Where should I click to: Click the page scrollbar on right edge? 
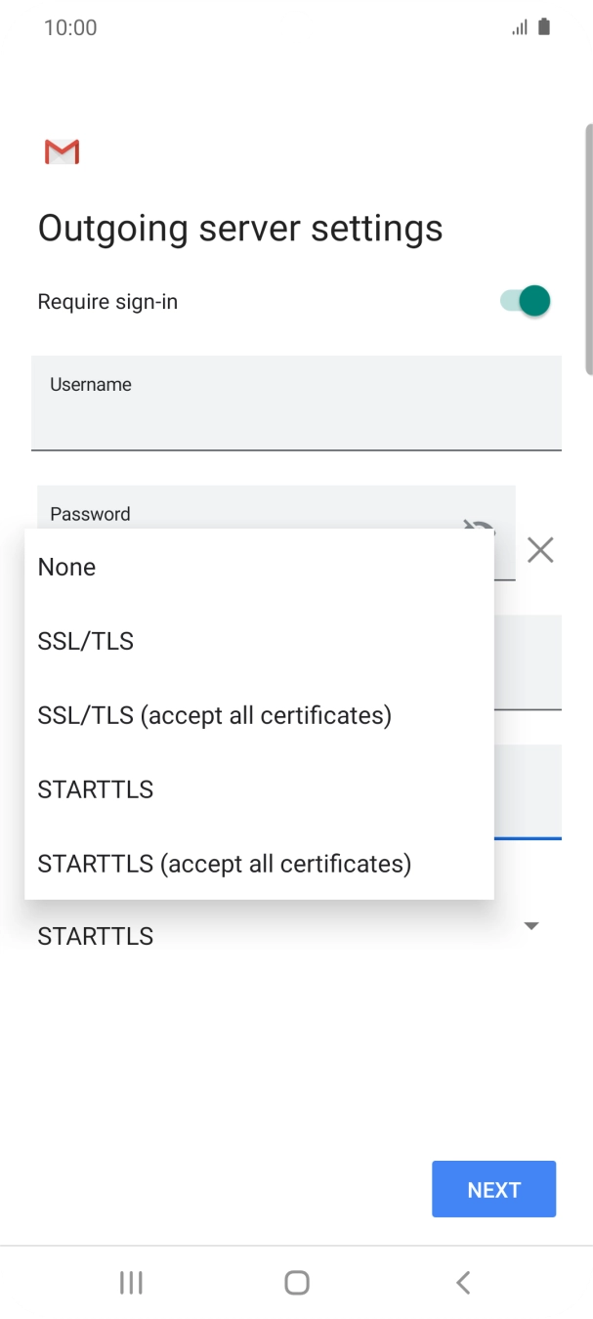pyautogui.click(x=588, y=249)
